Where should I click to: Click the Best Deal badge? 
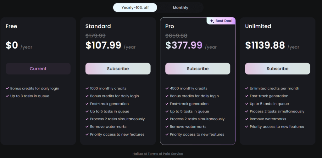click(221, 21)
